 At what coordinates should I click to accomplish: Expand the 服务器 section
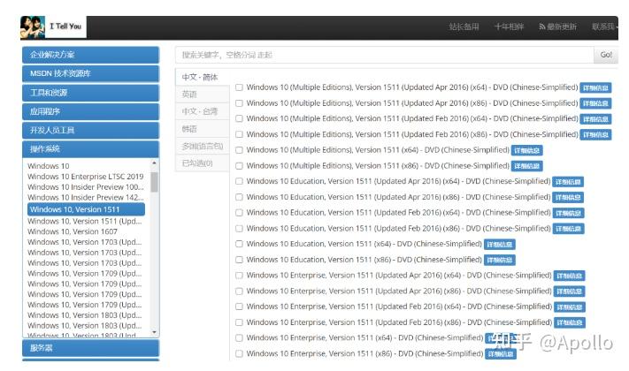click(x=90, y=348)
